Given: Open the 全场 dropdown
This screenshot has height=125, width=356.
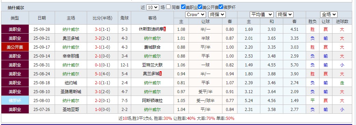Looking at the screenshot, I should (x=329, y=15).
